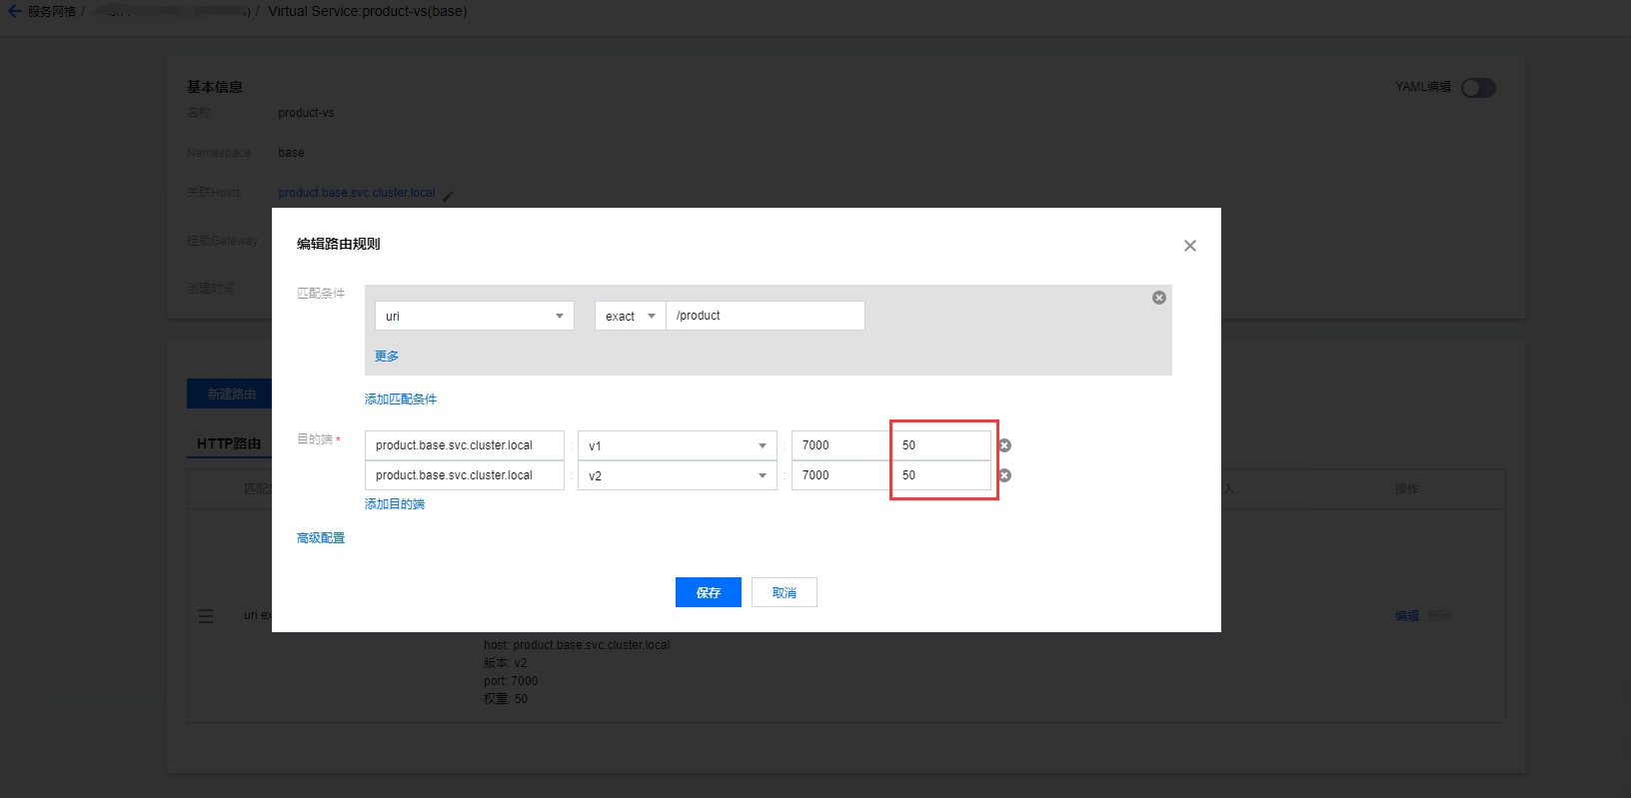Expand 高级配置 settings
Image resolution: width=1631 pixels, height=798 pixels.
(321, 538)
